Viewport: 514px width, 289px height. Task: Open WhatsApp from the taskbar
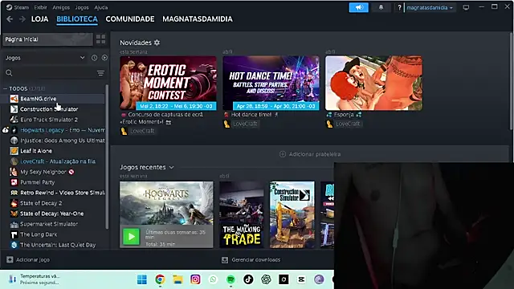[213, 279]
